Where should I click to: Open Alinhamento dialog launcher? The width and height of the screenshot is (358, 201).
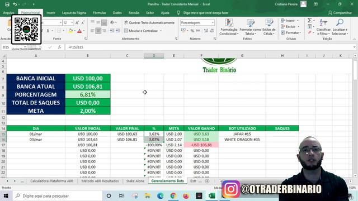[176, 39]
